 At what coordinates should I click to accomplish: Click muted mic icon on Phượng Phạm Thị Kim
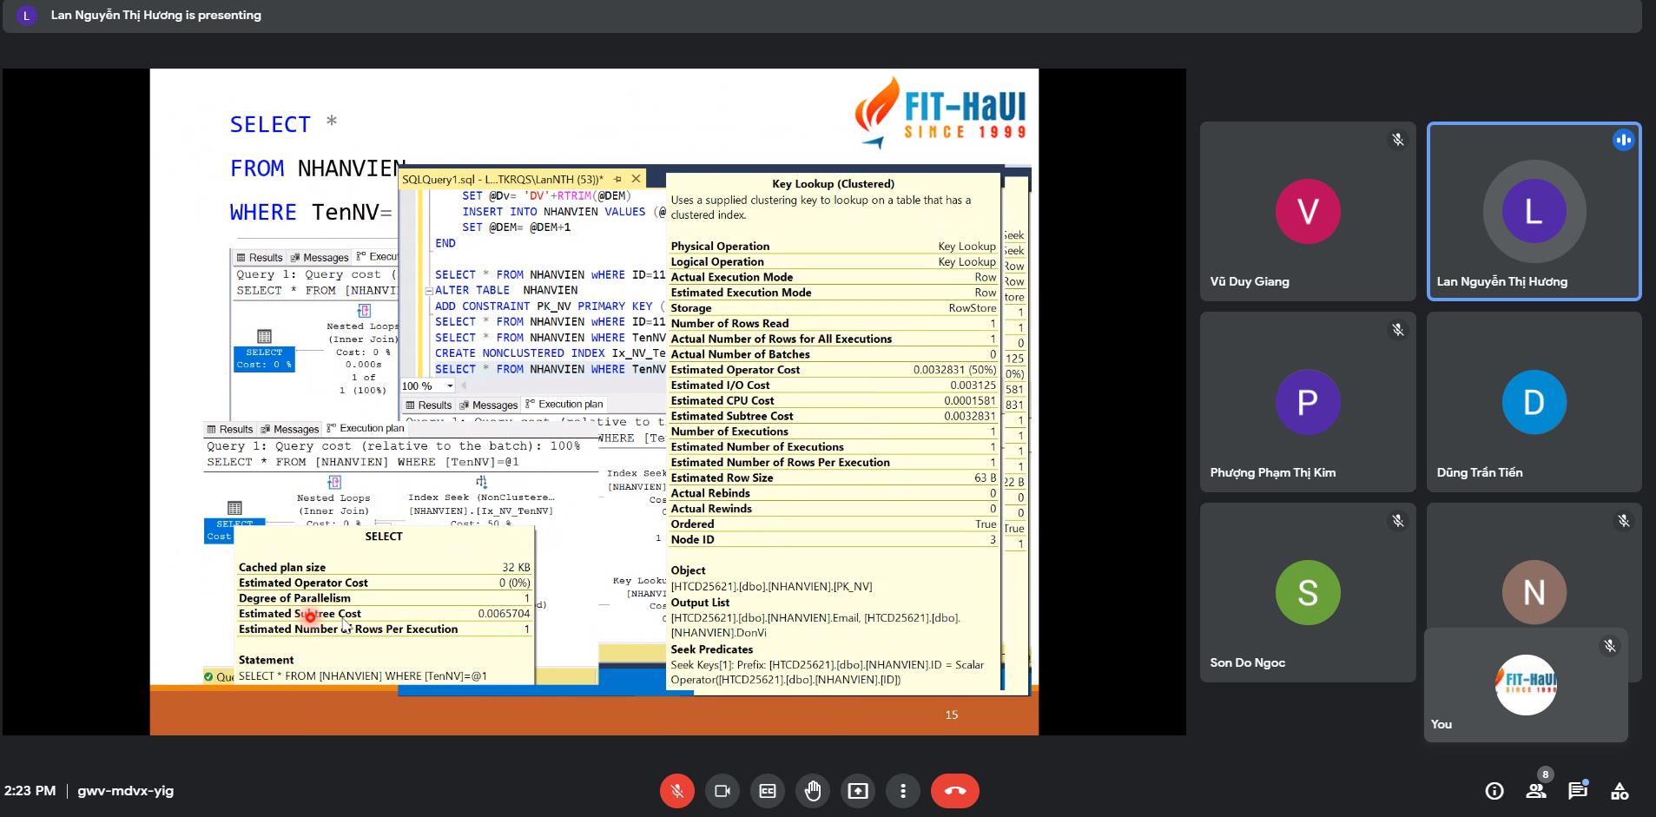click(1398, 330)
